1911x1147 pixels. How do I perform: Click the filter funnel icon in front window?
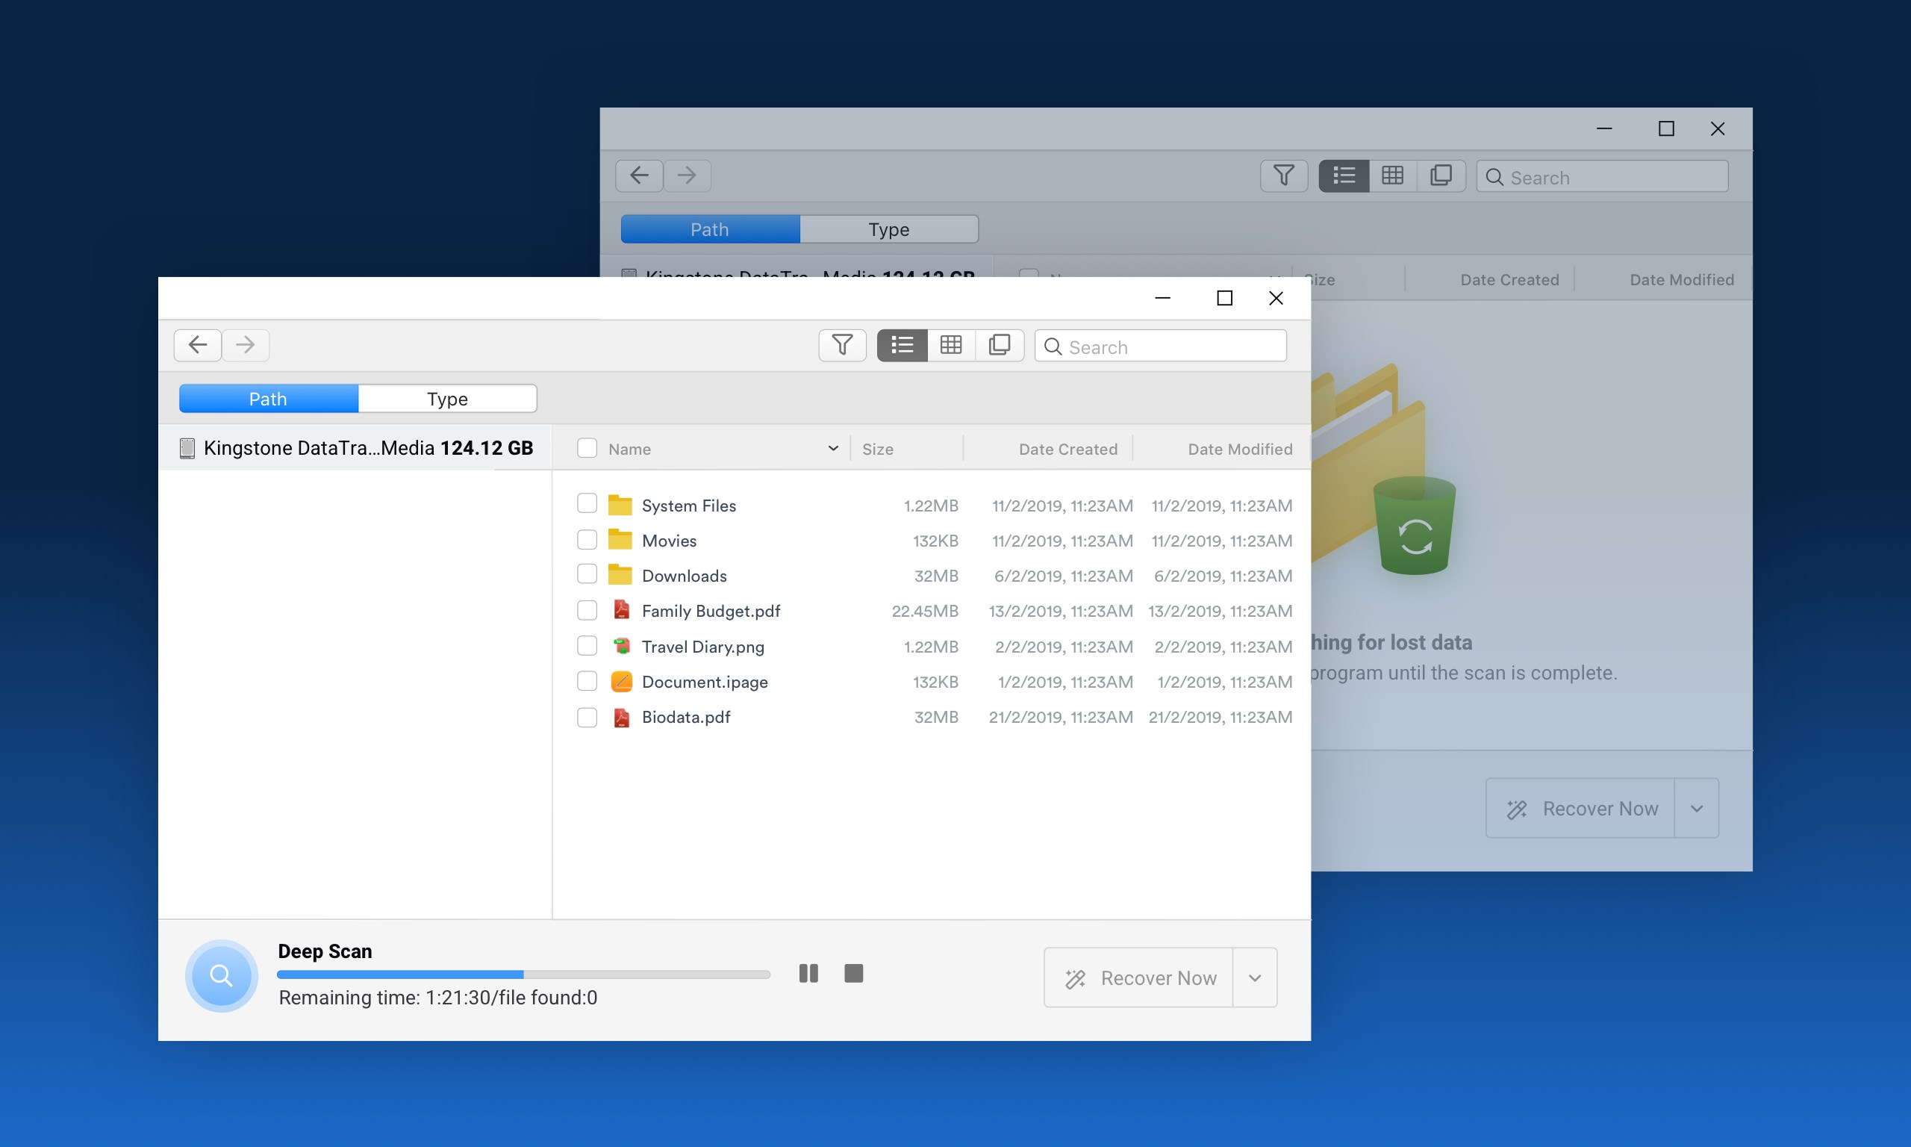pyautogui.click(x=842, y=345)
